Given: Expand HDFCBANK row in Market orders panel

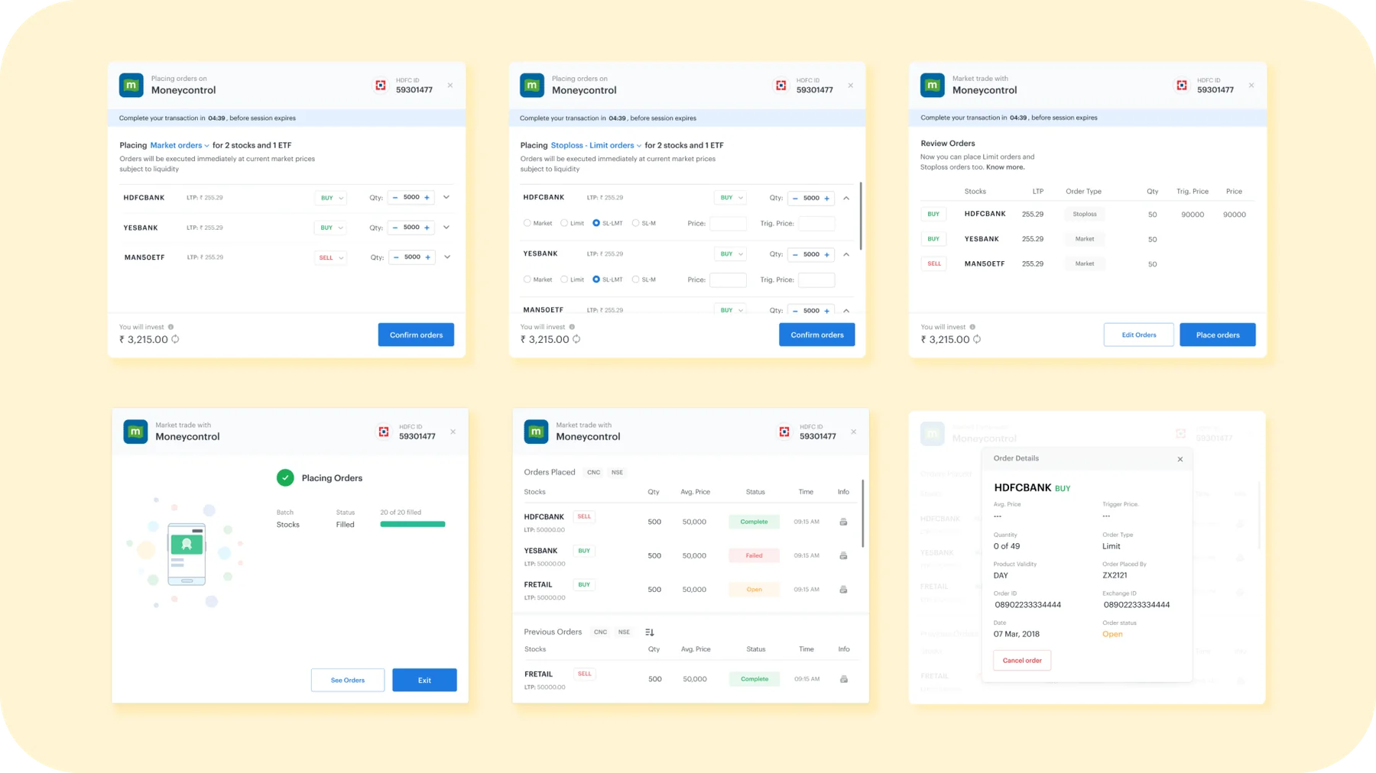Looking at the screenshot, I should (x=446, y=198).
